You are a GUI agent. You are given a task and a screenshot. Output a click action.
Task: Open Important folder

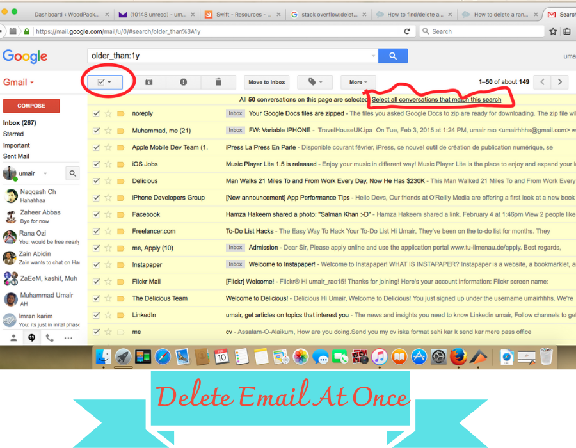tap(17, 145)
